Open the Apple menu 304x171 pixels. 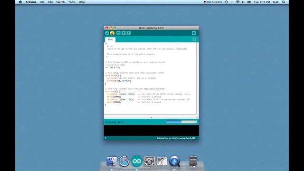[x=20, y=2]
